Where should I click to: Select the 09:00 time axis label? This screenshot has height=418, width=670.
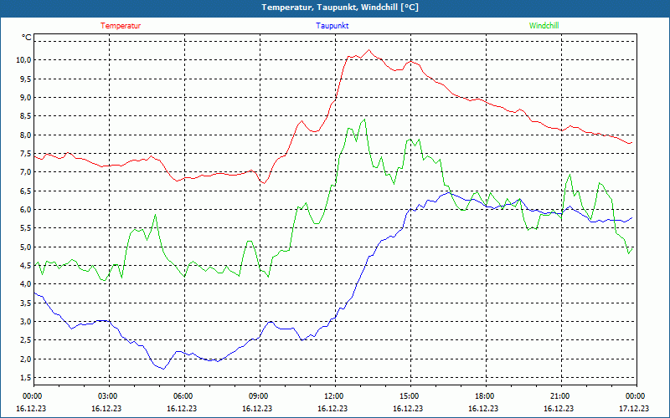259,396
